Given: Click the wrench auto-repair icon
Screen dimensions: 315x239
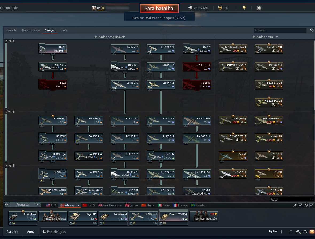Looking at the screenshot, I should [x=295, y=205].
